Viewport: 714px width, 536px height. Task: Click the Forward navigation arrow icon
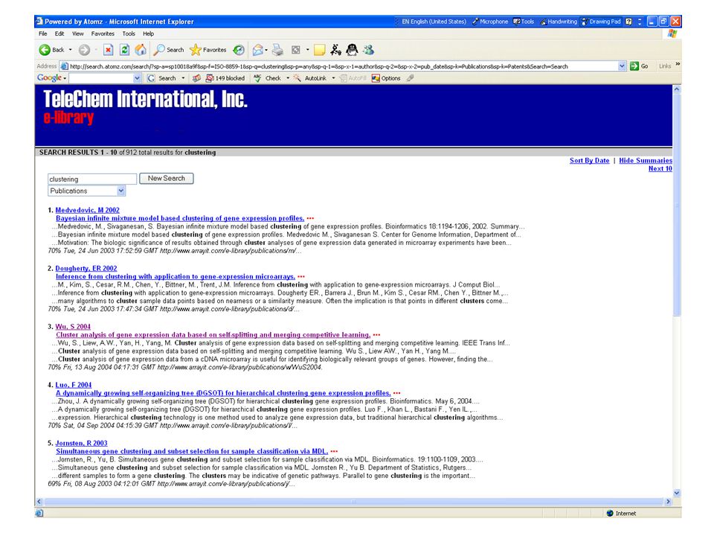[84, 50]
